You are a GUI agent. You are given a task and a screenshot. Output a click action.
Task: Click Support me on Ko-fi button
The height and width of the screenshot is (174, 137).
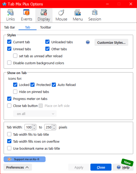pyautogui.click(x=24, y=159)
